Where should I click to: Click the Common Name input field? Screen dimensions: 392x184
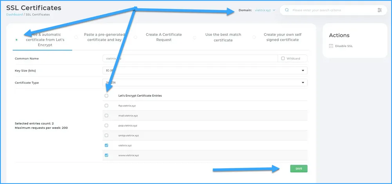[190, 58]
